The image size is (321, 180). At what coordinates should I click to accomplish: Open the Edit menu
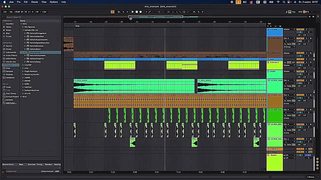click(26, 2)
